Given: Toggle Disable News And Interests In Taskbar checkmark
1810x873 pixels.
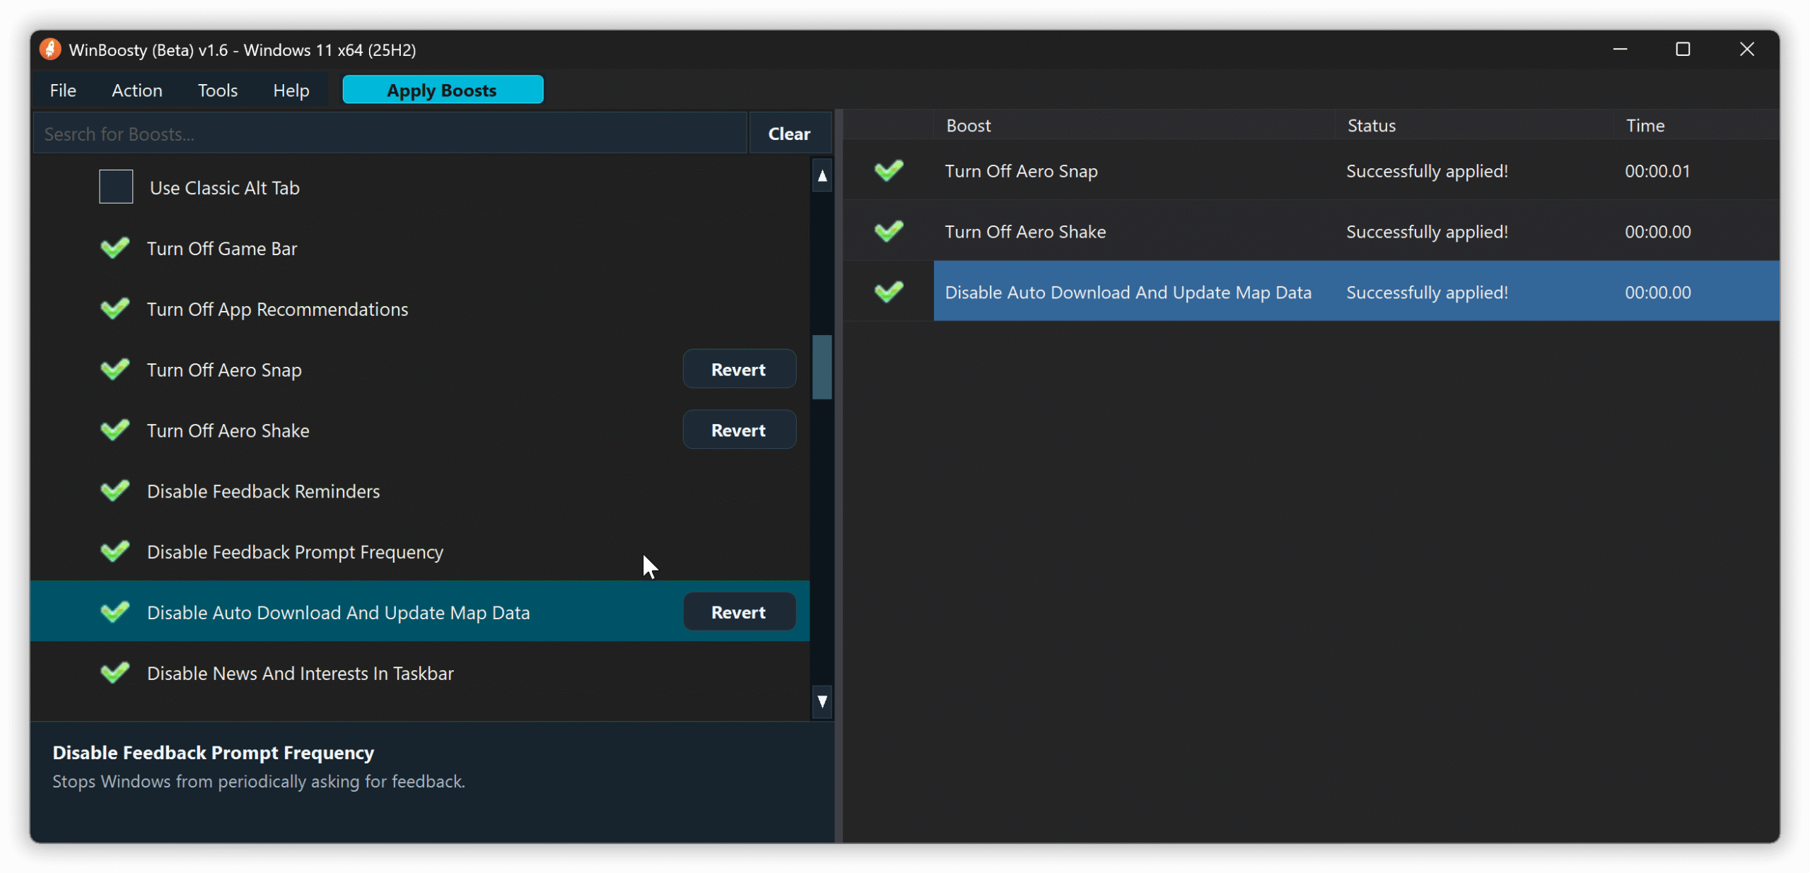Looking at the screenshot, I should (115, 673).
